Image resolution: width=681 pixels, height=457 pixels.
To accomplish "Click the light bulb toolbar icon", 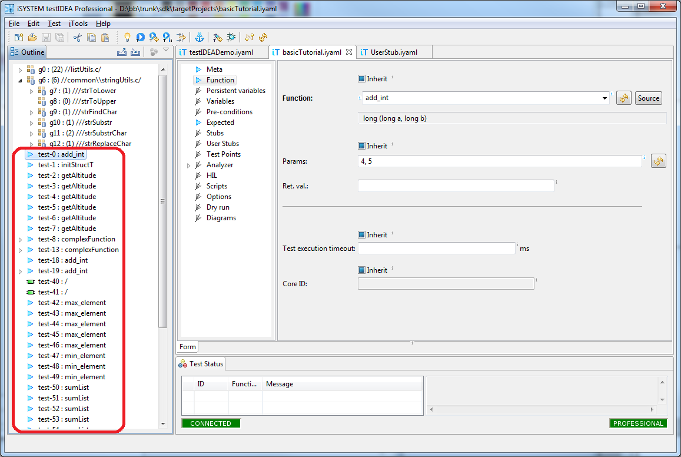I will pos(127,37).
